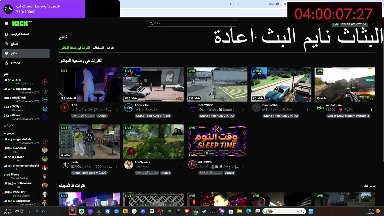Open mo3athraie Call of Duty stream thumbnail
The width and height of the screenshot is (384, 216).
(345, 85)
